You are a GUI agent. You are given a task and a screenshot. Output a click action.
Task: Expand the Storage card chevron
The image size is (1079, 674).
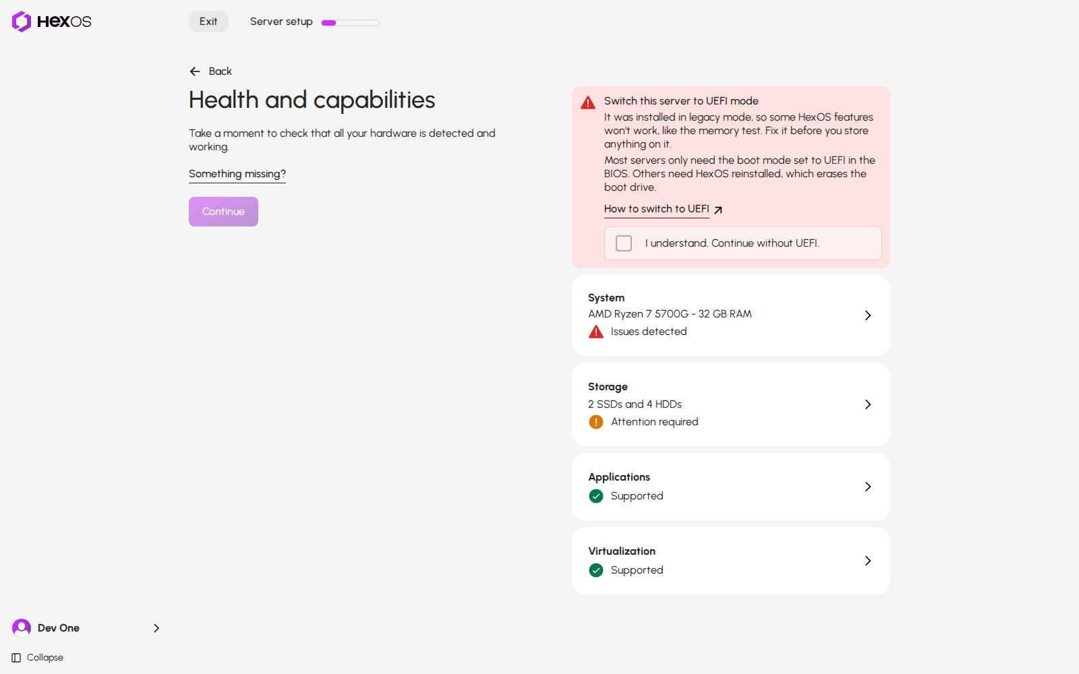pyautogui.click(x=868, y=404)
